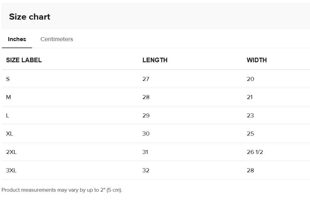310x203 pixels.
Task: Click the width value 23 for L
Action: (251, 116)
